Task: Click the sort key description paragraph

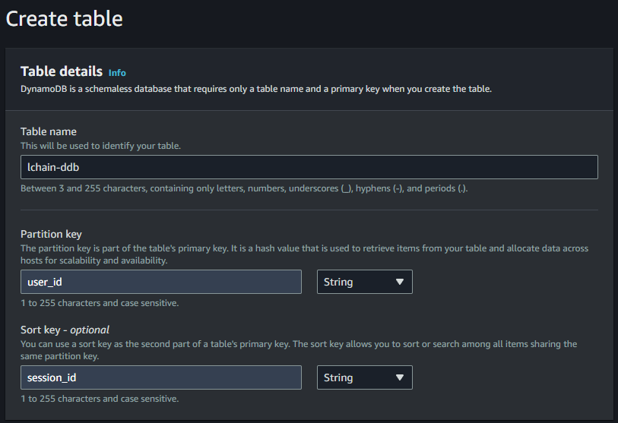Action: 299,350
